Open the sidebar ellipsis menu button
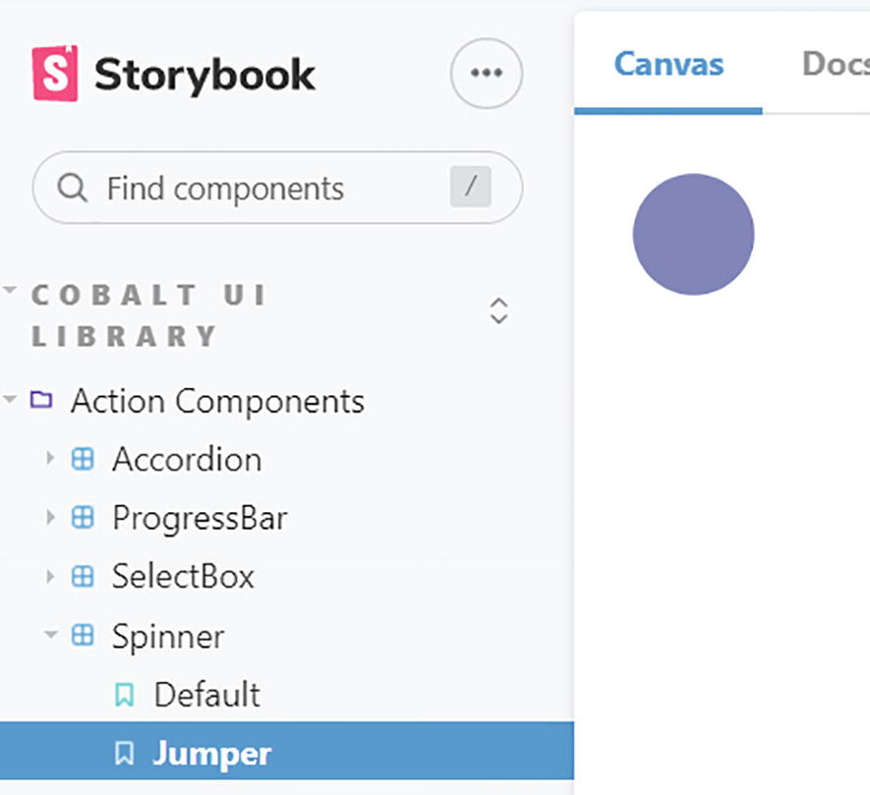The image size is (870, 795). [x=487, y=73]
